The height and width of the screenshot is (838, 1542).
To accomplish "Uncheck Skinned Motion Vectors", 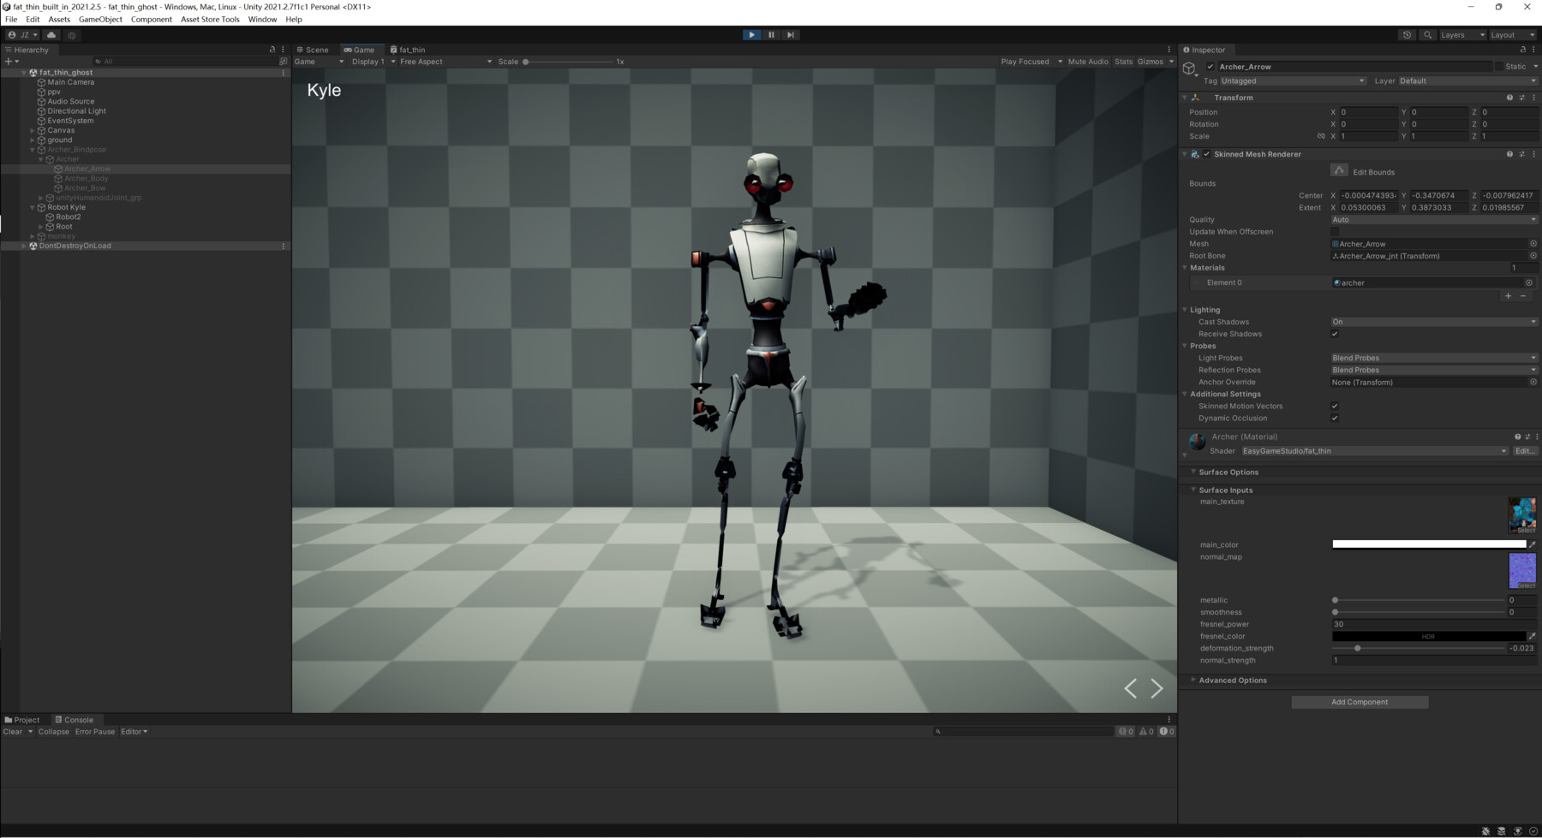I will pos(1335,406).
